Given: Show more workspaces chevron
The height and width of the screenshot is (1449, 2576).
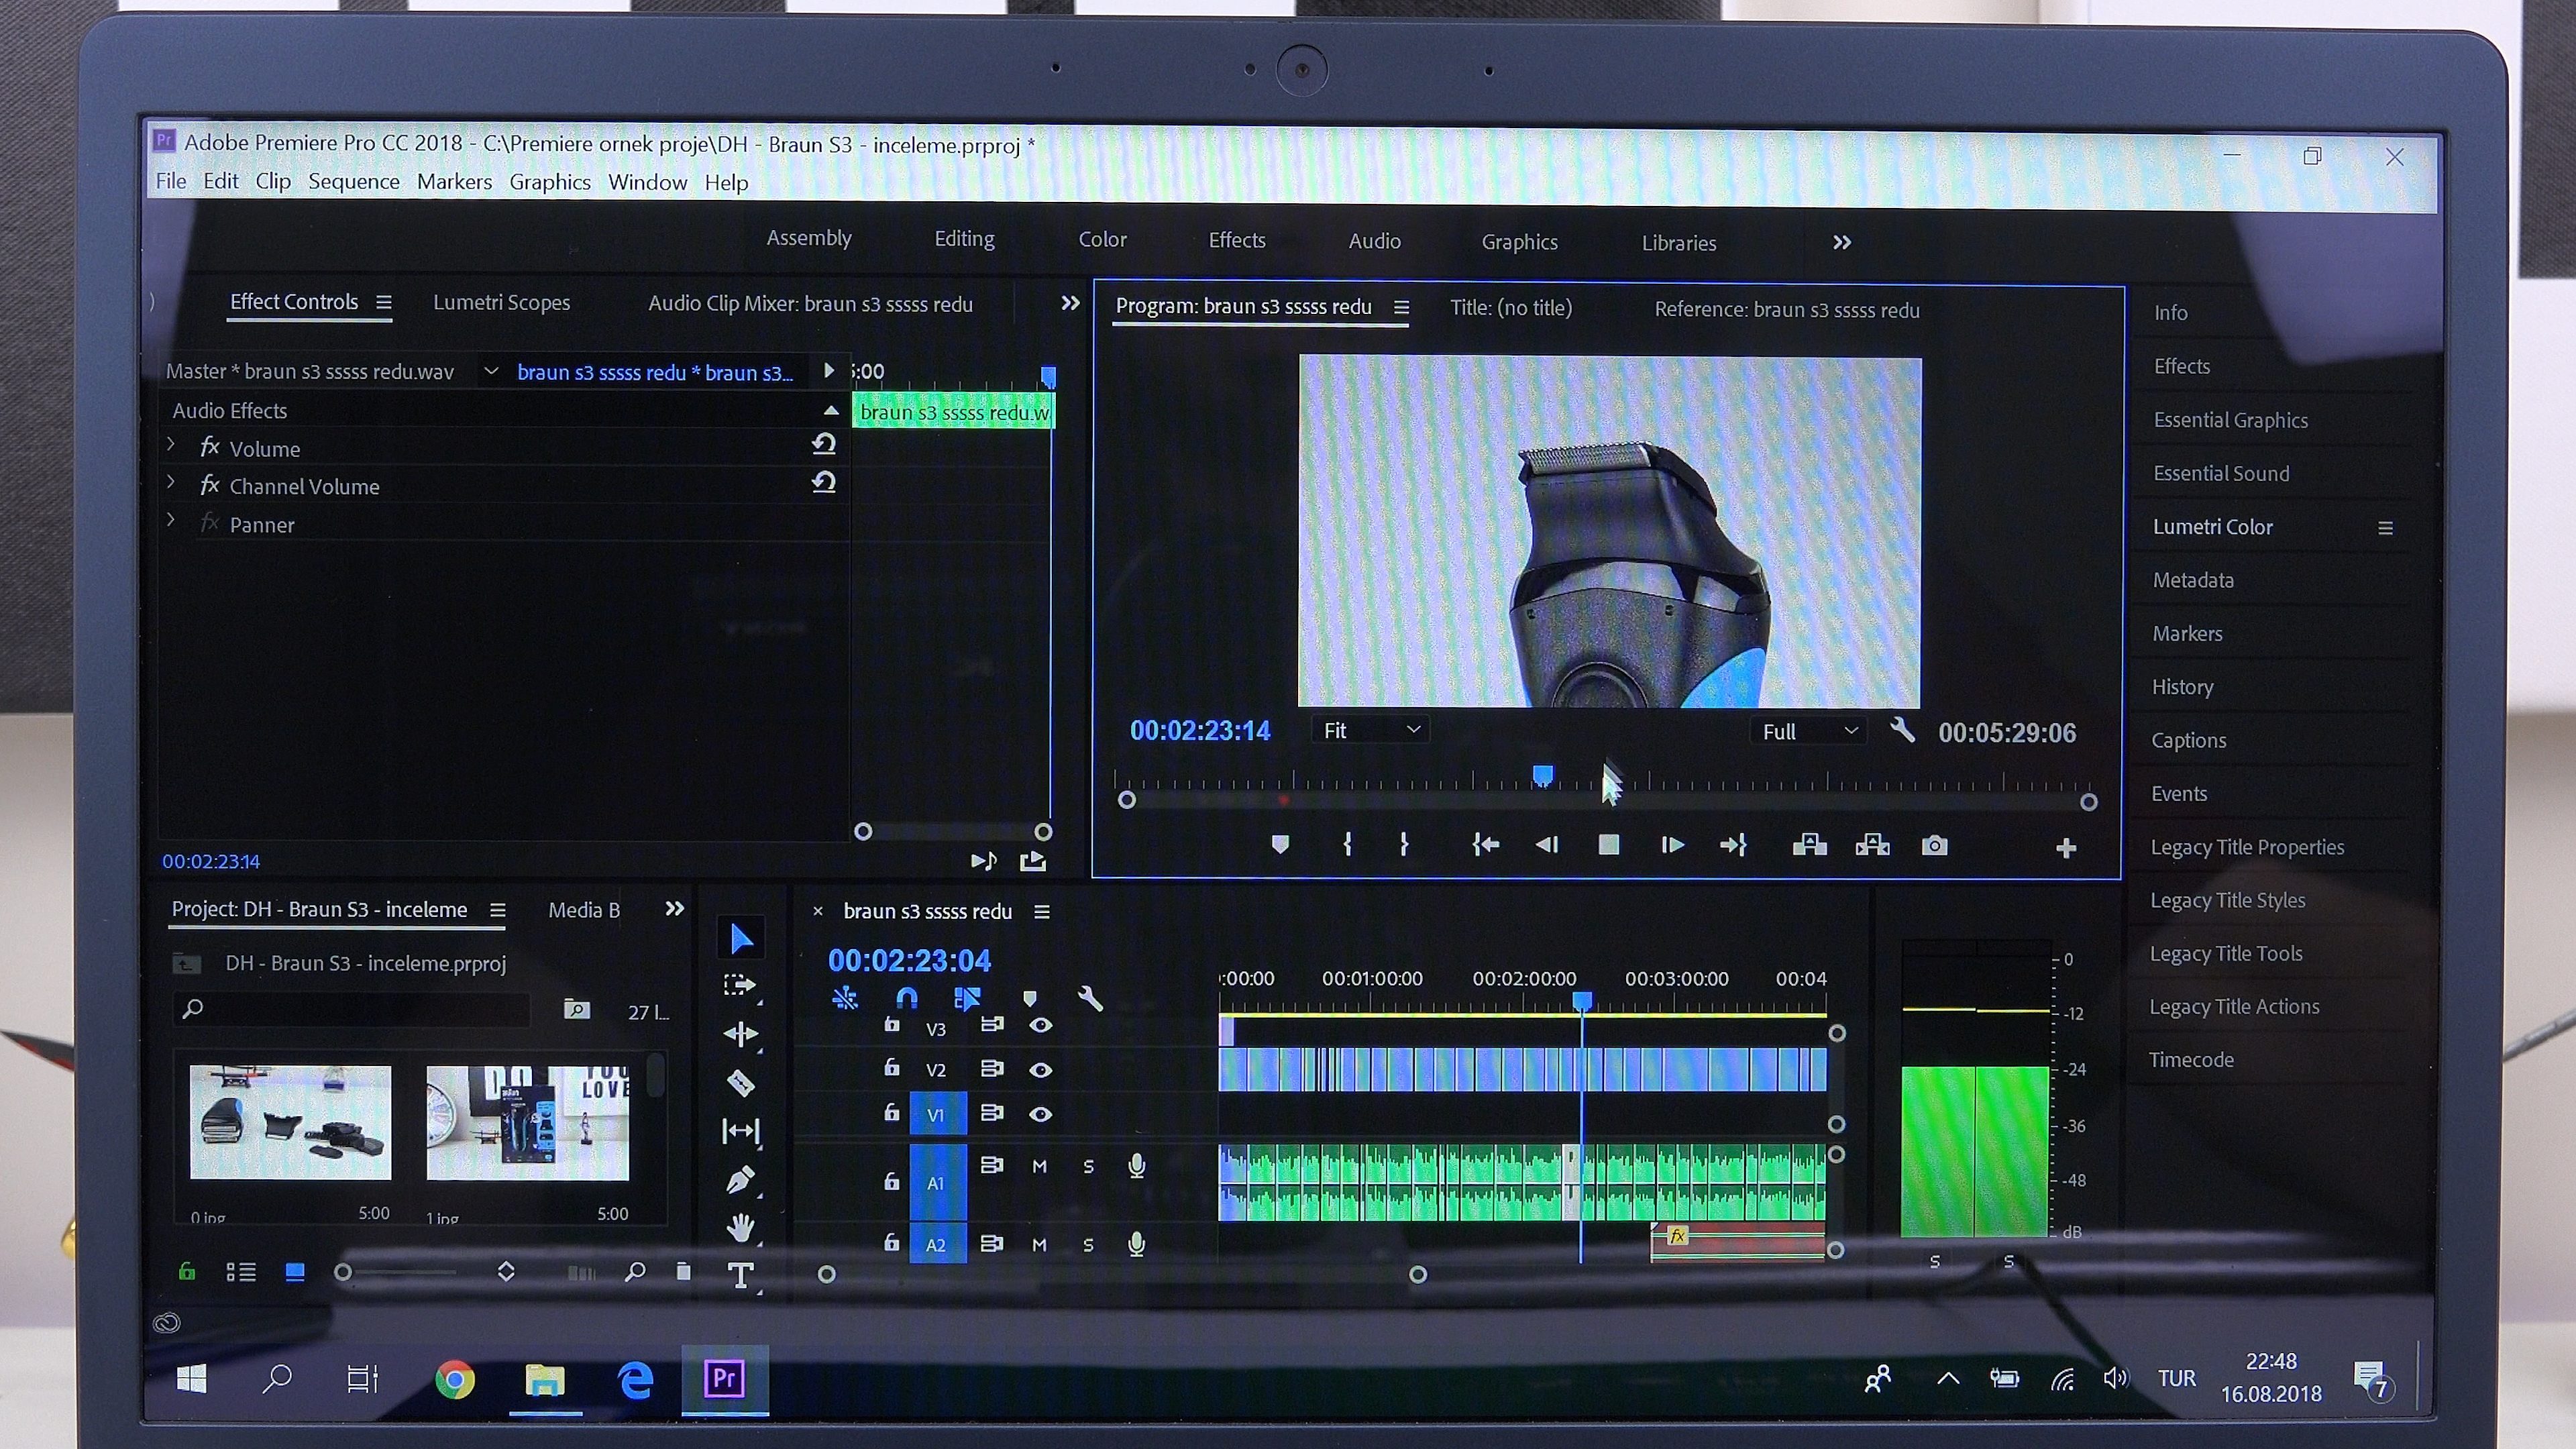Looking at the screenshot, I should pyautogui.click(x=1842, y=242).
